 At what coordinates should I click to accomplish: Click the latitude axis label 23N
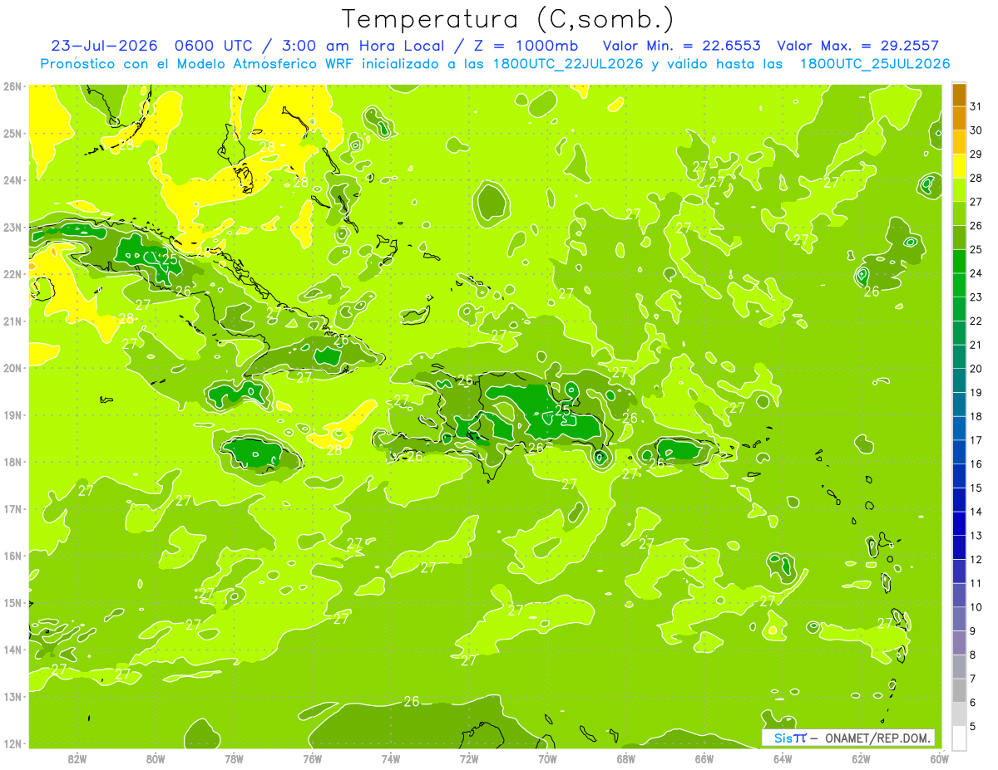[12, 227]
